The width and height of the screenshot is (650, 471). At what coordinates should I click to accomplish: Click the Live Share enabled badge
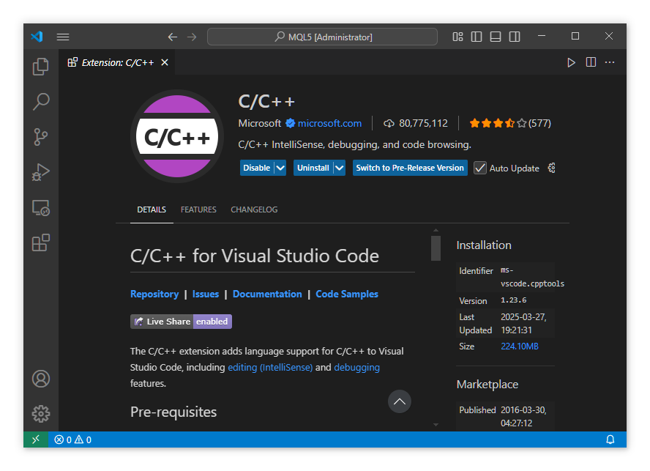181,321
